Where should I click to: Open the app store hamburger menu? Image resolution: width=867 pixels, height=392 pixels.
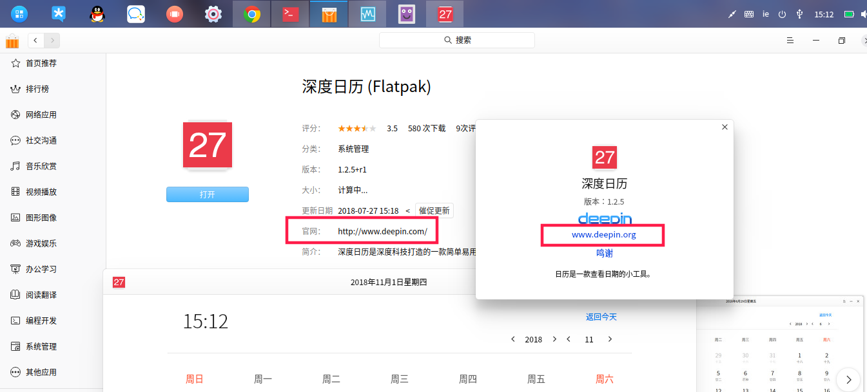790,40
